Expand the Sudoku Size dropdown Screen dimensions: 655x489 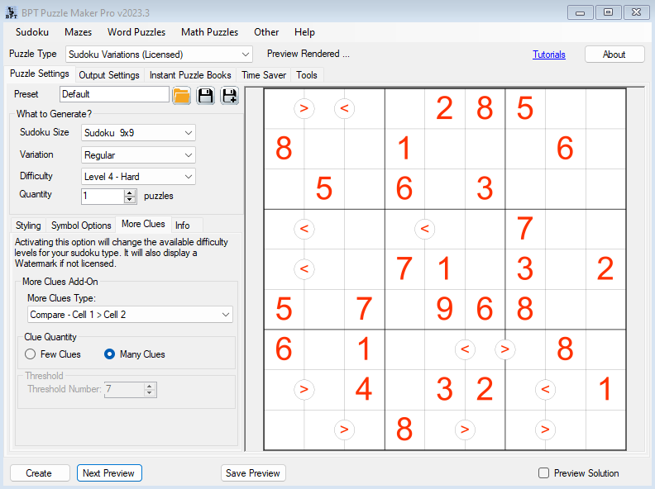coord(138,133)
